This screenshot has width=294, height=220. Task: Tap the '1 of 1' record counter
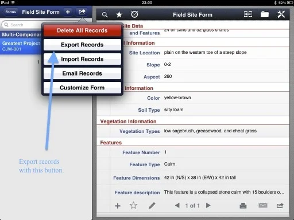click(192, 206)
